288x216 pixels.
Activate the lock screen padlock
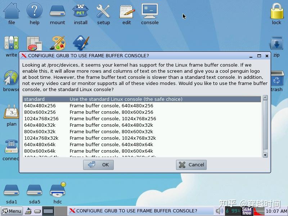click(276, 13)
